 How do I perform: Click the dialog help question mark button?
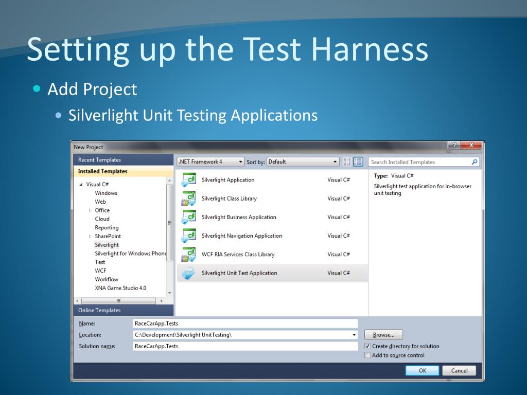(x=454, y=145)
